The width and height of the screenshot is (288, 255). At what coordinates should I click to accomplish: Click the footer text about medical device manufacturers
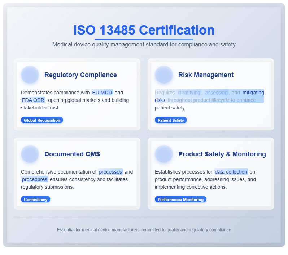pos(144,229)
